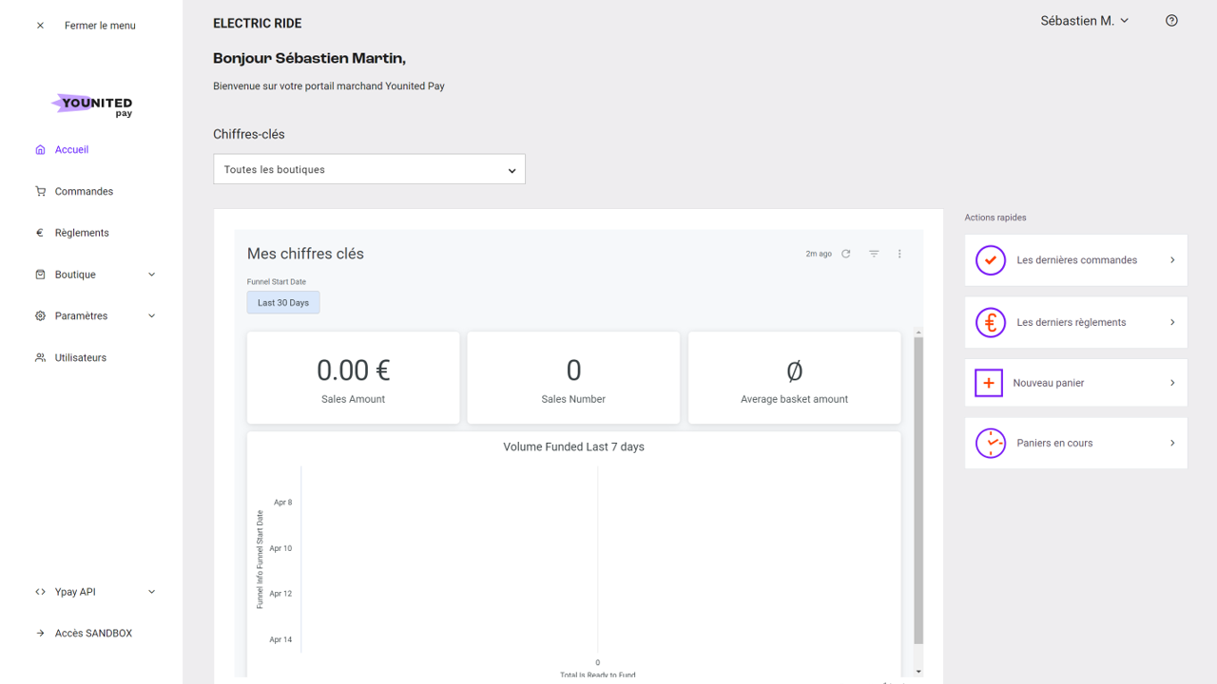Open Nouveau panier quick action
Image resolution: width=1217 pixels, height=684 pixels.
(1076, 383)
